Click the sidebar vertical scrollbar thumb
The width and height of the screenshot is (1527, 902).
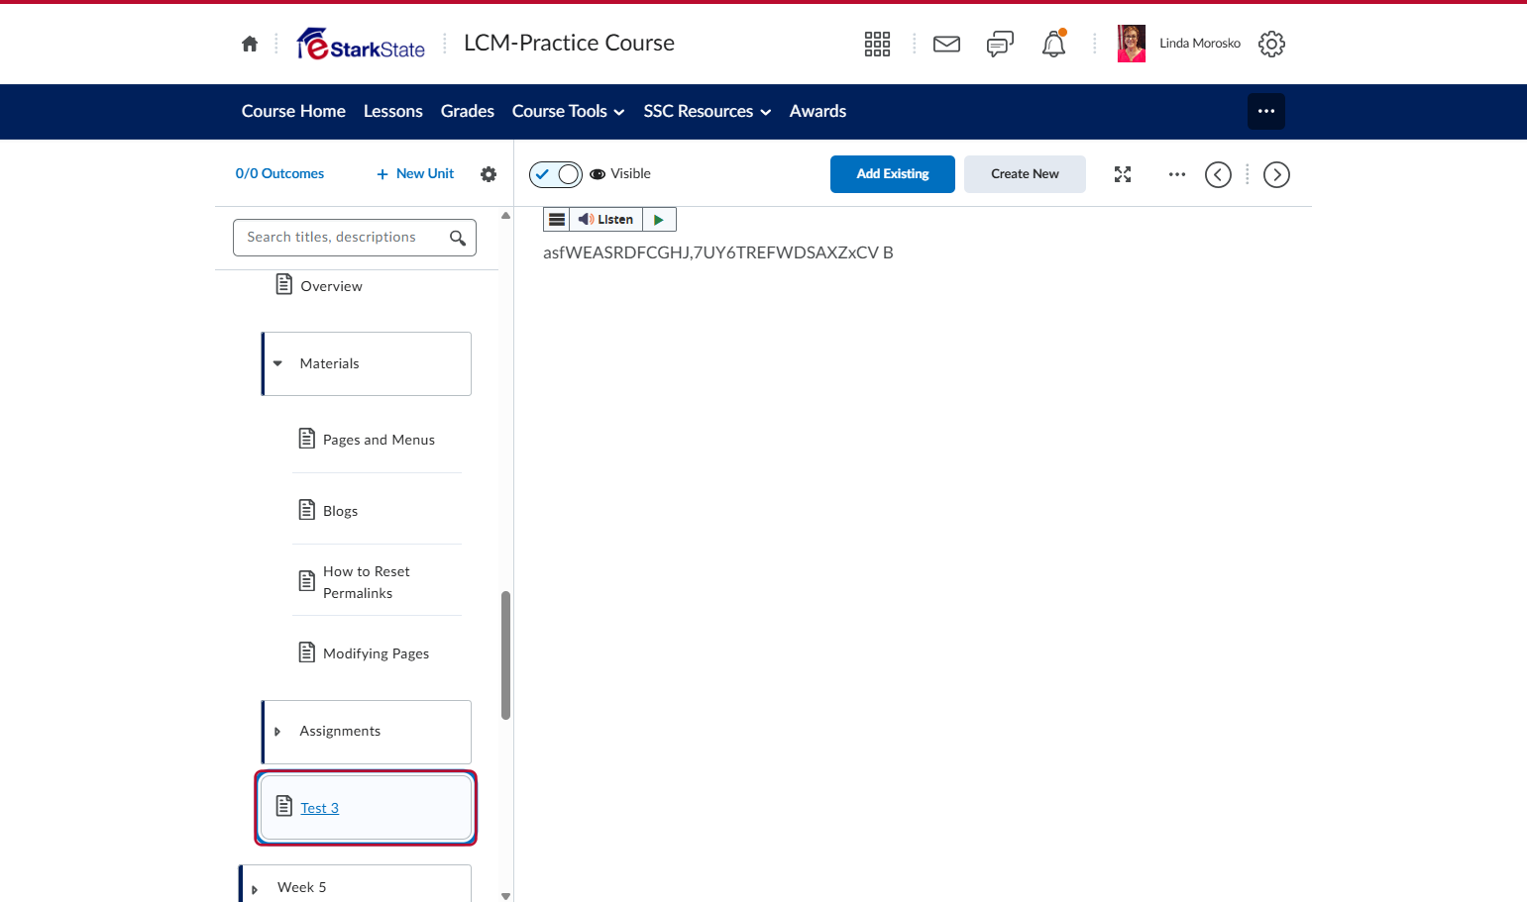tap(506, 655)
